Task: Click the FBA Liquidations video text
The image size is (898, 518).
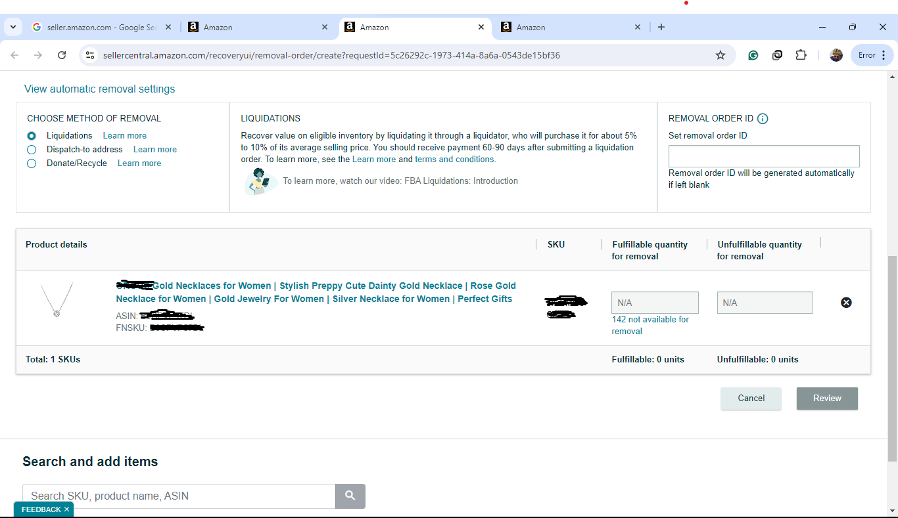Action: [x=400, y=181]
